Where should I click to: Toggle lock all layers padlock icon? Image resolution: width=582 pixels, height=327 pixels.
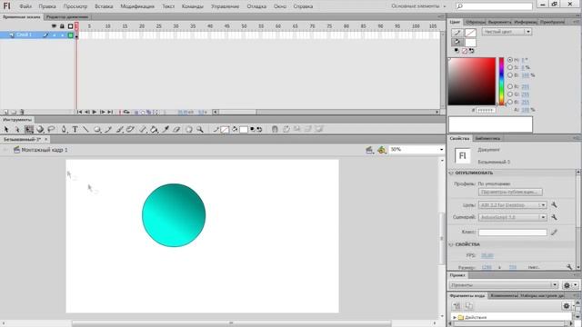tap(62, 26)
